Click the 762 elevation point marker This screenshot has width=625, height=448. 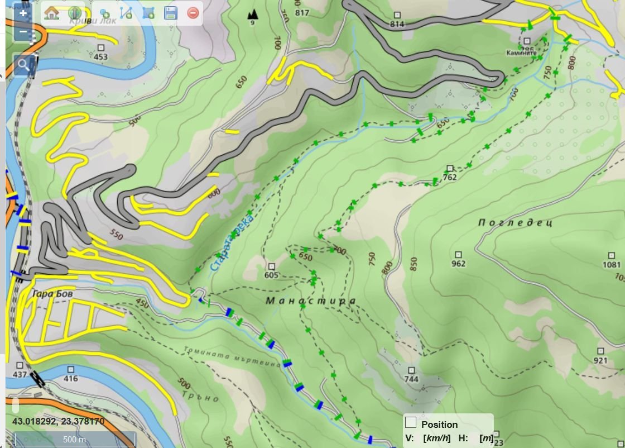coord(450,169)
